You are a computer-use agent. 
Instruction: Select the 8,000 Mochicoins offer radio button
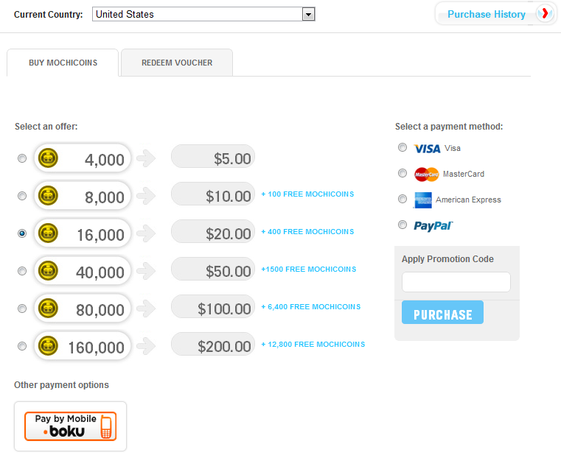click(22, 196)
